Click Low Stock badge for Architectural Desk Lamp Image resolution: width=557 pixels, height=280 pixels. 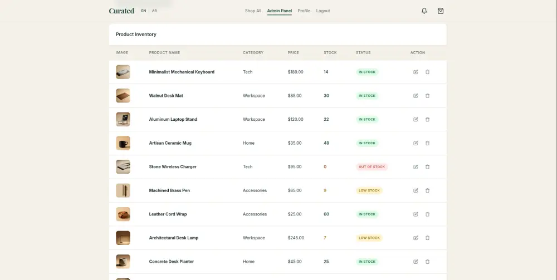[x=369, y=238]
